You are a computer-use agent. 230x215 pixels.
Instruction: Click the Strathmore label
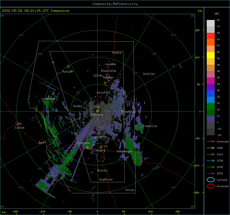(124, 151)
